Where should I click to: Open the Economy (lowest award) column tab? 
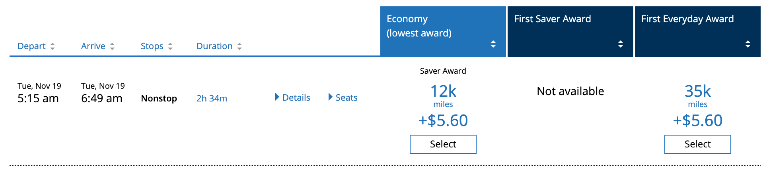419,26
